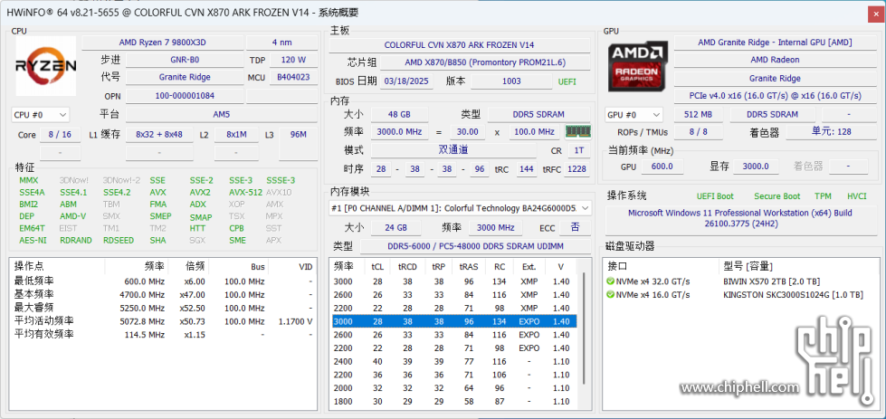Image resolution: width=886 pixels, height=419 pixels.
Task: Click the UEFI Boot status label
Action: [715, 196]
